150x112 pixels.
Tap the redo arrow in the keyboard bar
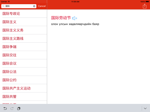(12, 109)
